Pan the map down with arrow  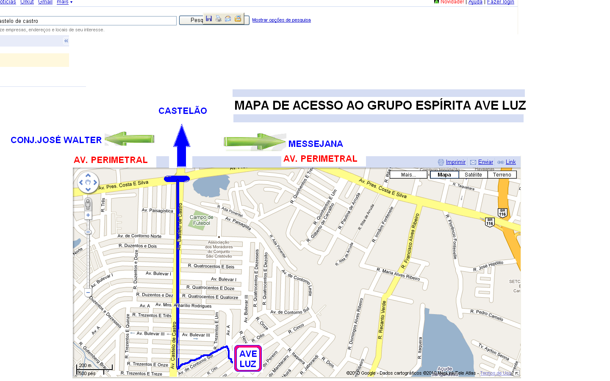coord(88,189)
